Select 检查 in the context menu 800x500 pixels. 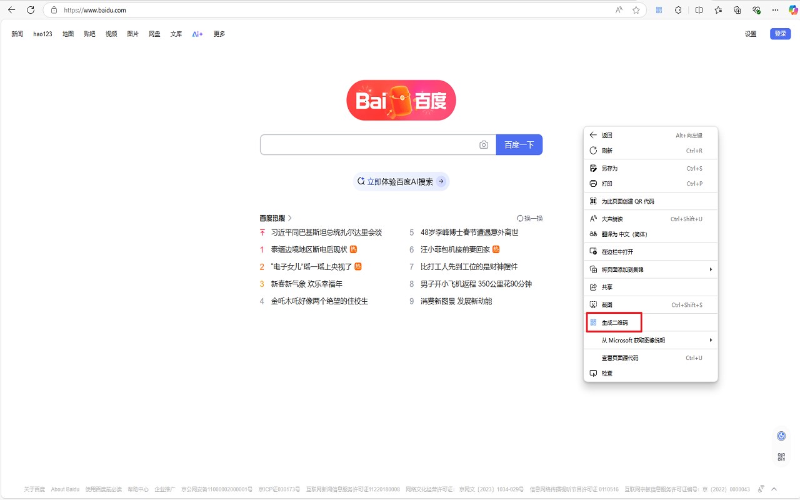coord(651,373)
